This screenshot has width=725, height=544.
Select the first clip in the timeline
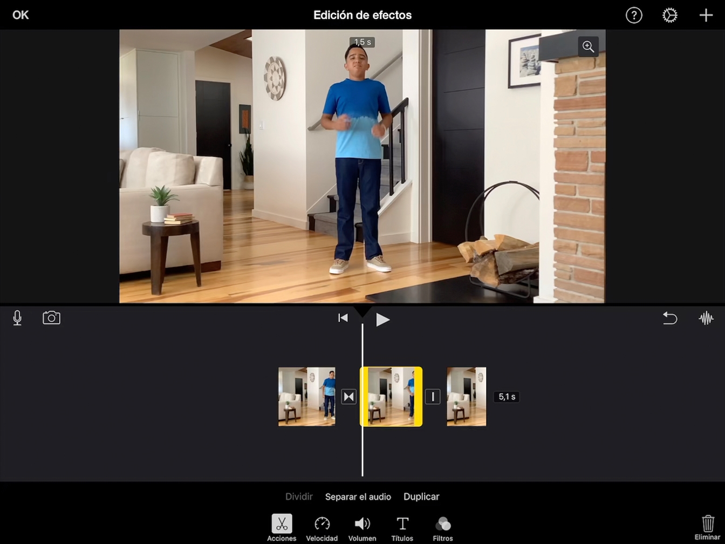click(x=306, y=397)
